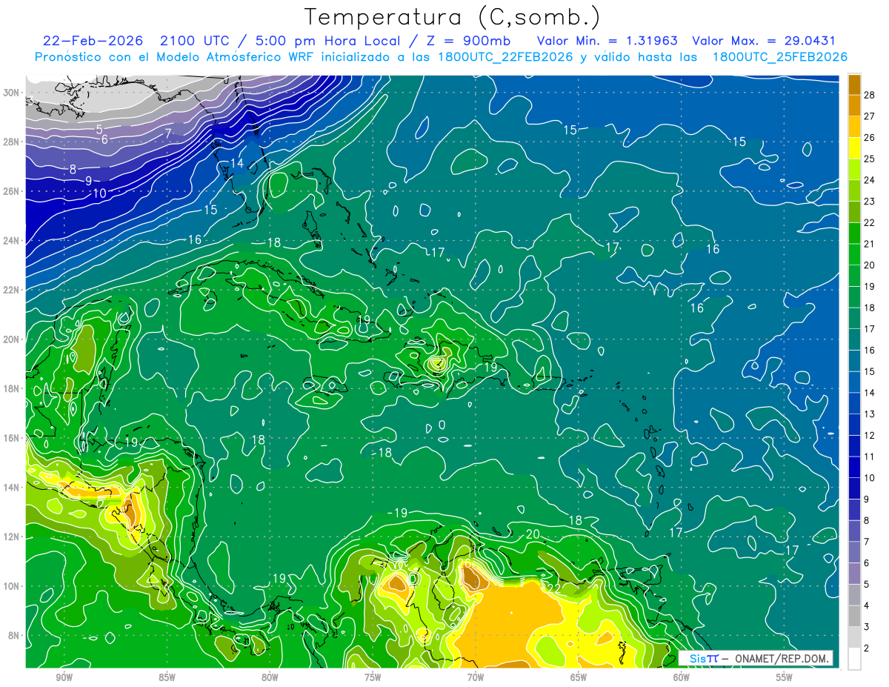This screenshot has height=687, width=889.
Task: Click the color scale label 21
Action: [x=870, y=244]
